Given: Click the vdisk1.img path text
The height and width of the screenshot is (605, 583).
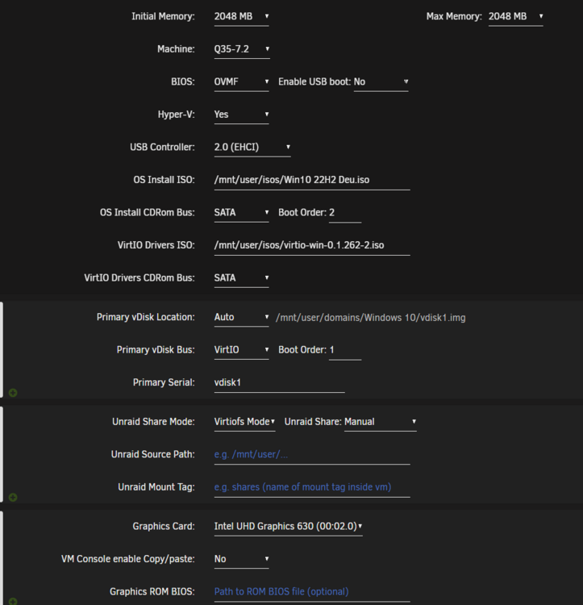Looking at the screenshot, I should tap(371, 318).
